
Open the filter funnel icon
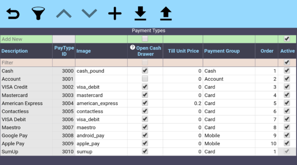38,14
